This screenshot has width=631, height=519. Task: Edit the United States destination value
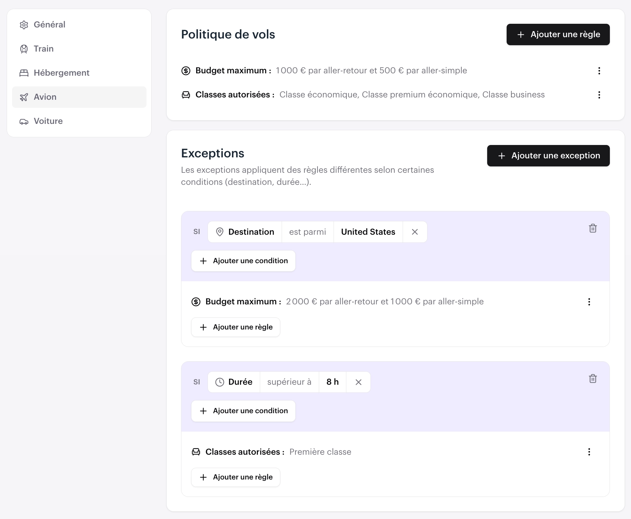[x=368, y=232]
